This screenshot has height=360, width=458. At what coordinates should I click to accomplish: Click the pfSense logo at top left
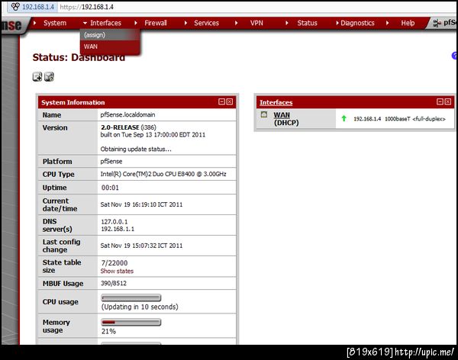click(x=11, y=25)
